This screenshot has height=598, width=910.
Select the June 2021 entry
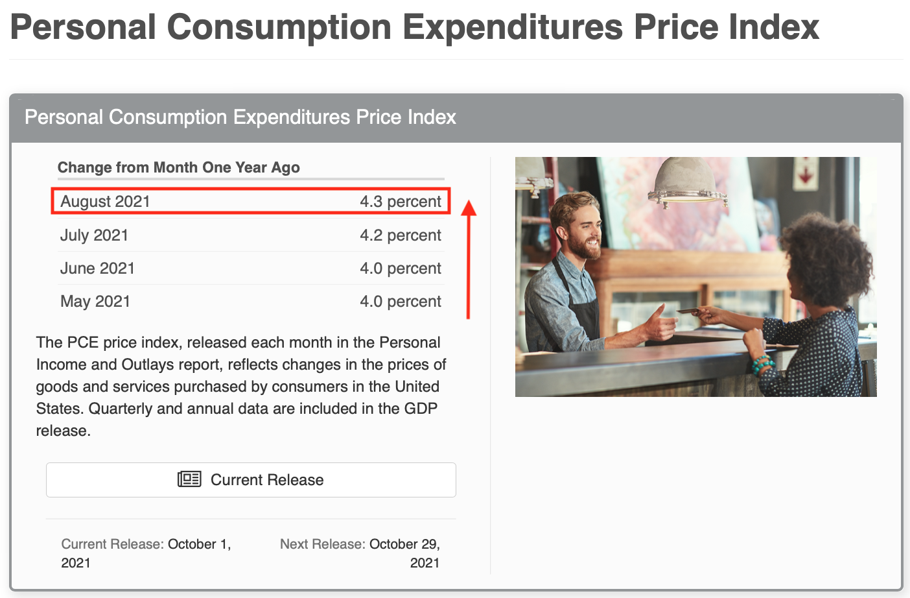point(250,268)
